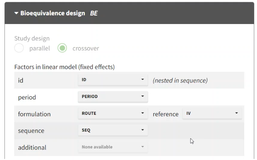257x160 pixels.
Task: Select the crossover study design radio button
Action: pos(62,48)
